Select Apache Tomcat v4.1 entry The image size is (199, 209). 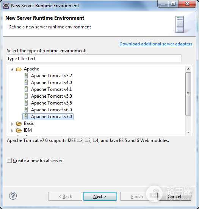[x=52, y=89]
